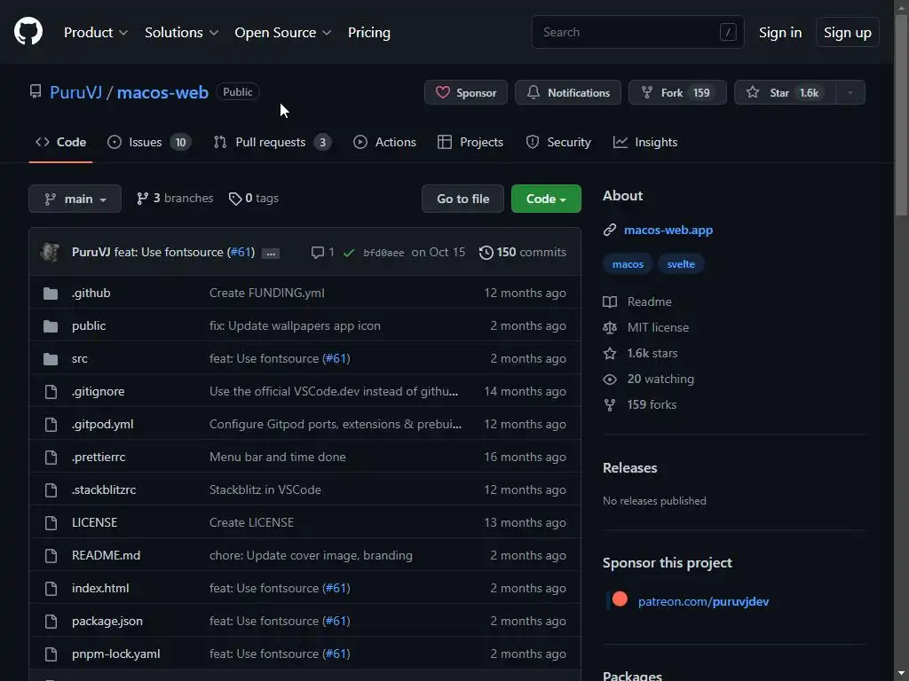Click the Sign up button
This screenshot has width=909, height=681.
pyautogui.click(x=848, y=33)
